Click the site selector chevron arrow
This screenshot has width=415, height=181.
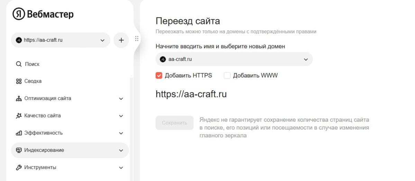(102, 40)
